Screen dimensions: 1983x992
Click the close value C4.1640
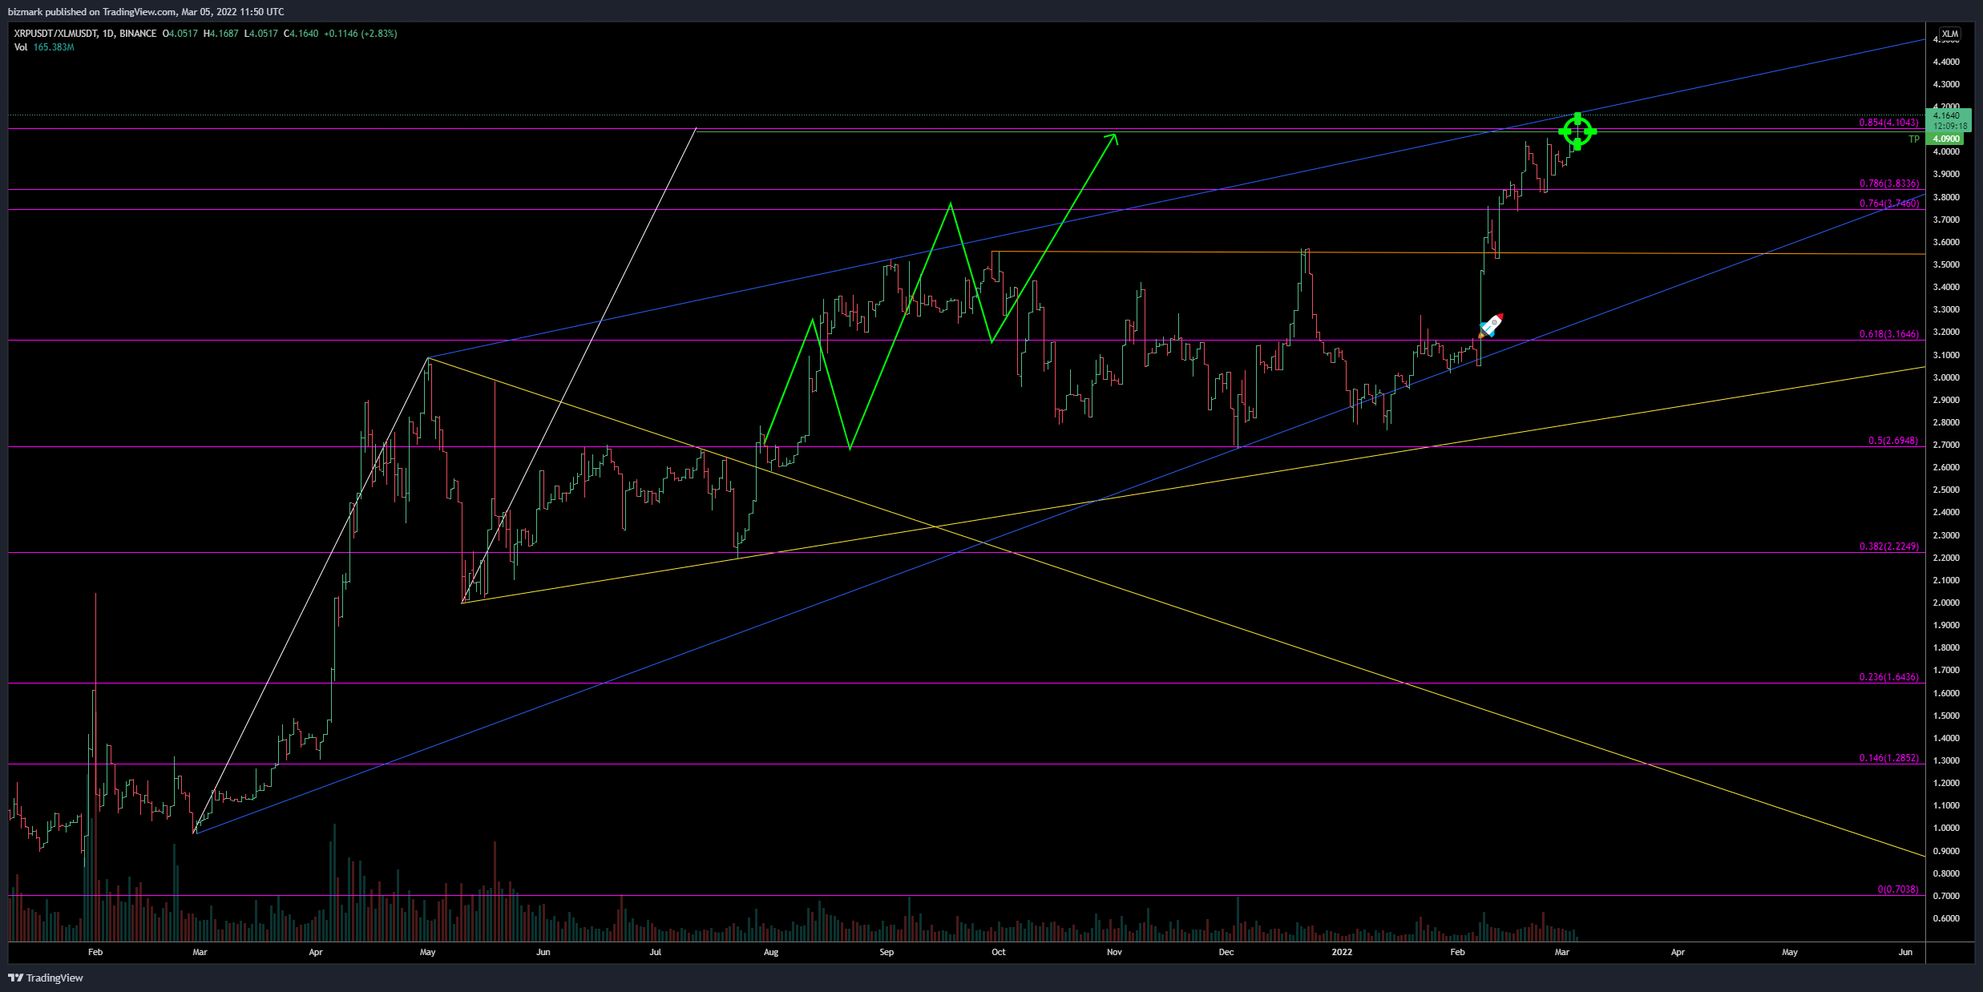pyautogui.click(x=301, y=34)
